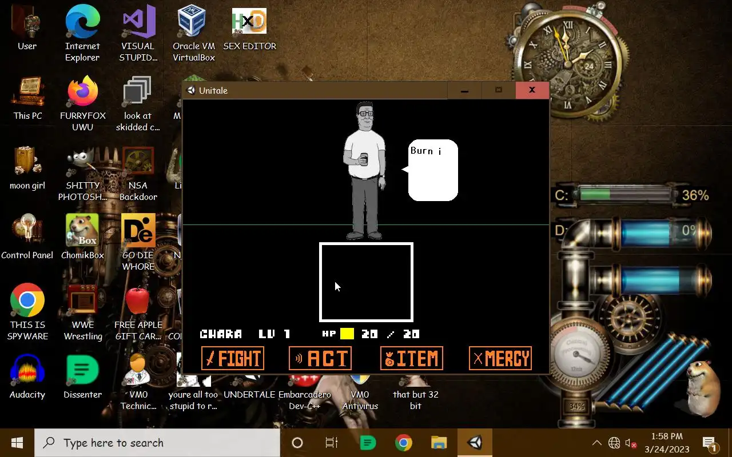Select the Dissenter desktop icon
The width and height of the screenshot is (732, 457).
click(x=82, y=377)
